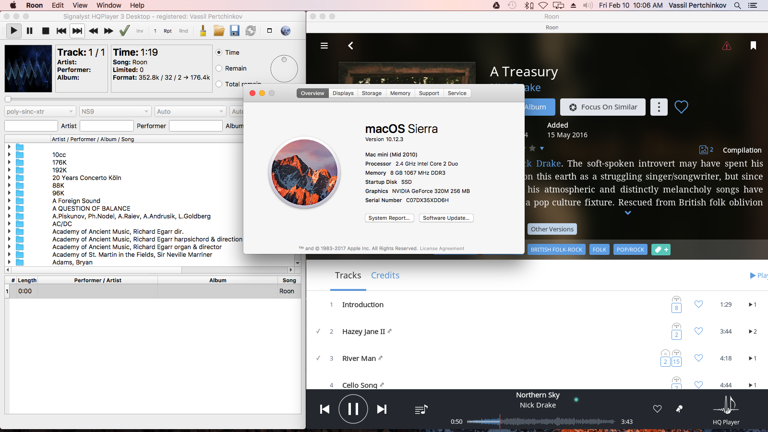Screen dimensions: 768x432
Task: Open the NS9 noise shaper dropdown
Action: pos(115,111)
